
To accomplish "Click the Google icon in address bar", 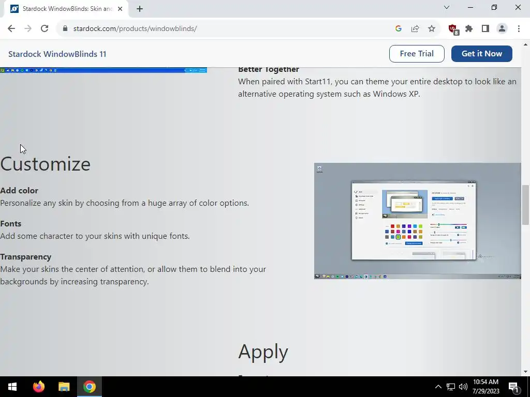I will tap(398, 29).
